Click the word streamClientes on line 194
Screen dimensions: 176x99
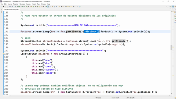(x=52, y=41)
